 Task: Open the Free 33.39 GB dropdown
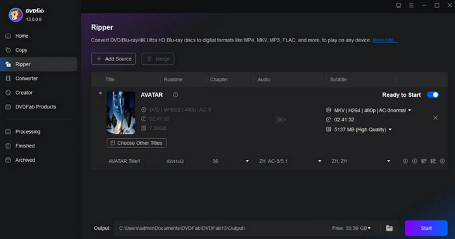click(x=369, y=228)
